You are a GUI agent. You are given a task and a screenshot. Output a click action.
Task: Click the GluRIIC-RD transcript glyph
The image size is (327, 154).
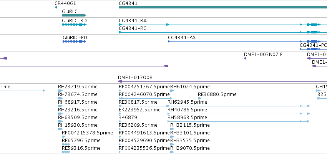click(74, 25)
